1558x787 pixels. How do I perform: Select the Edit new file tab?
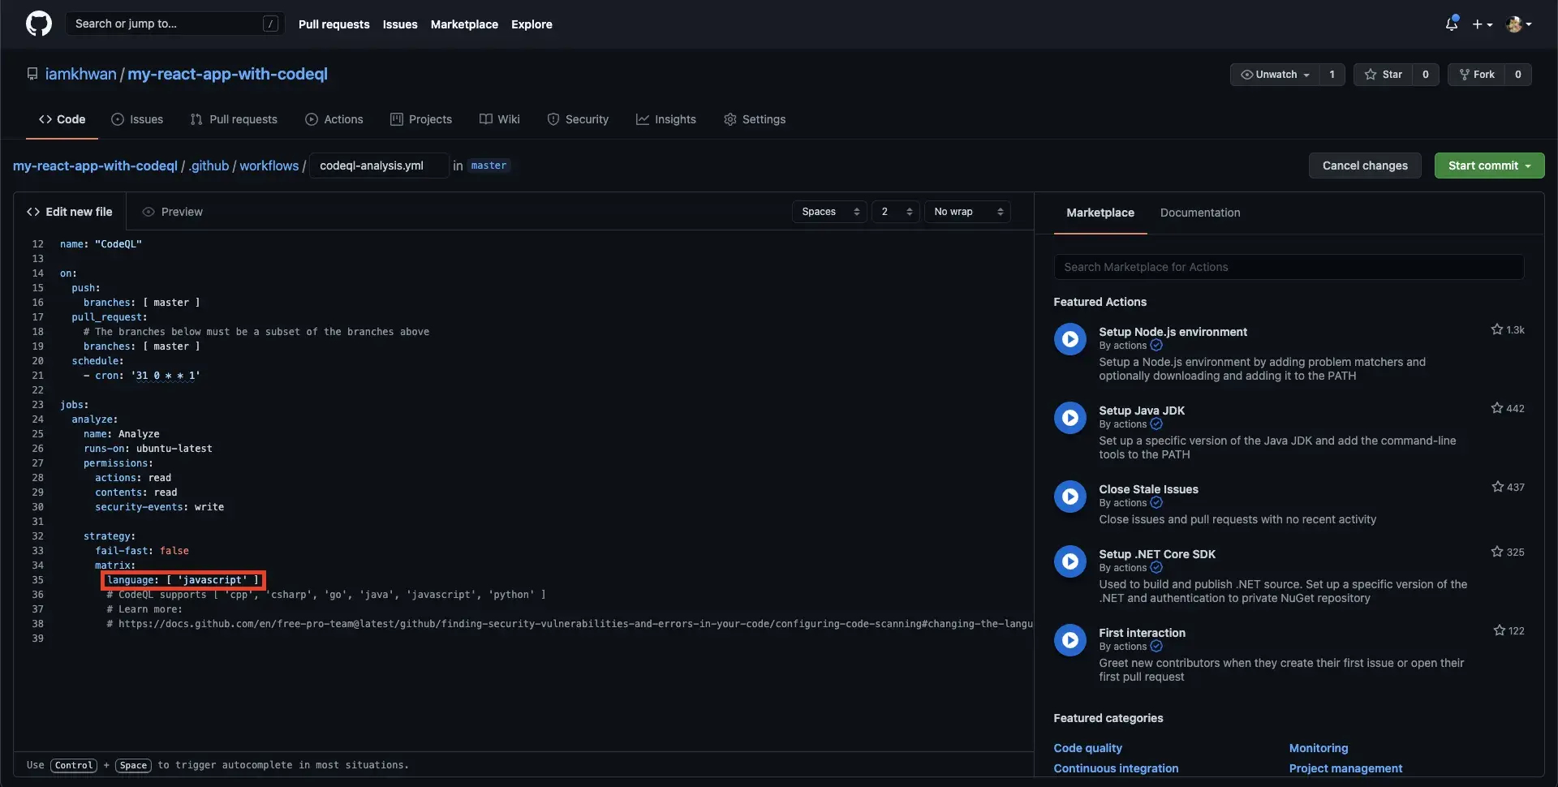[x=70, y=212]
